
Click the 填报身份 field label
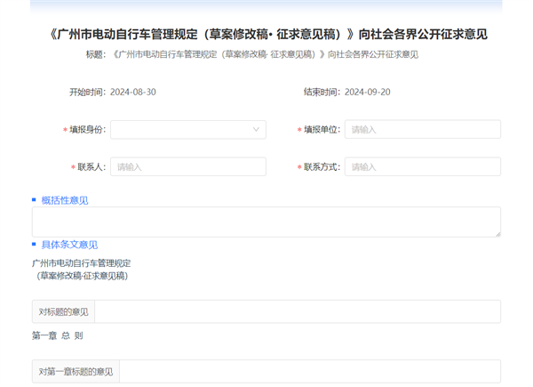pos(87,130)
